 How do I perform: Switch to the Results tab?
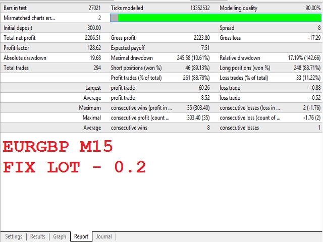38,236
